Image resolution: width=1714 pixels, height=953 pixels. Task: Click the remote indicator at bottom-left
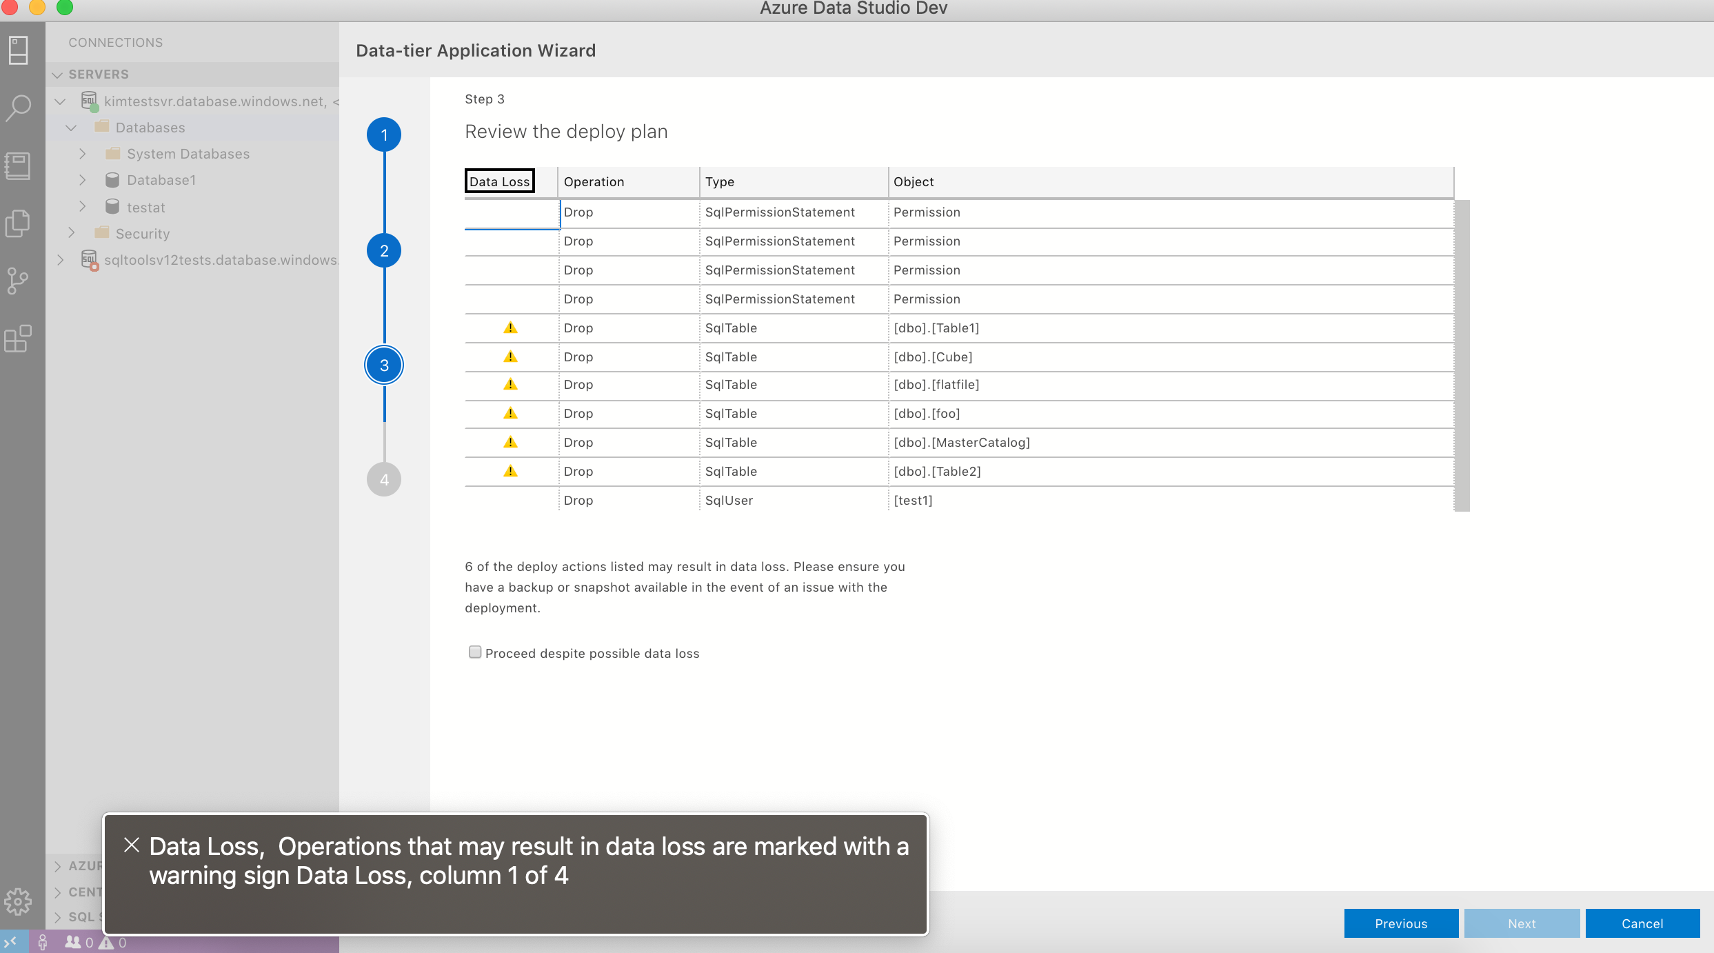click(9, 942)
